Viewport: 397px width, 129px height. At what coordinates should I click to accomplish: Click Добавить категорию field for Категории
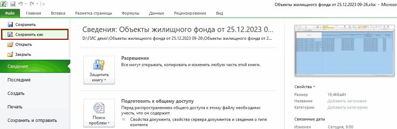pyautogui.click(x=347, y=107)
